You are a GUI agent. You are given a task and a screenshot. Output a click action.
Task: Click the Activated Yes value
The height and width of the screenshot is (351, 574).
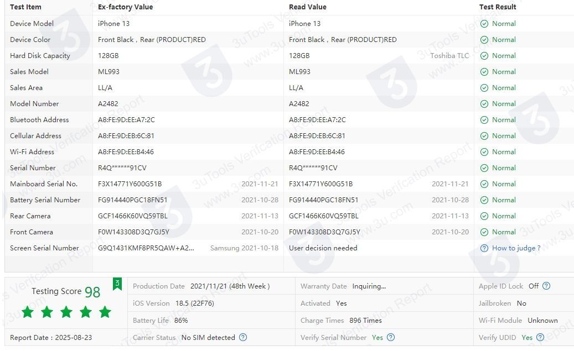click(x=341, y=303)
